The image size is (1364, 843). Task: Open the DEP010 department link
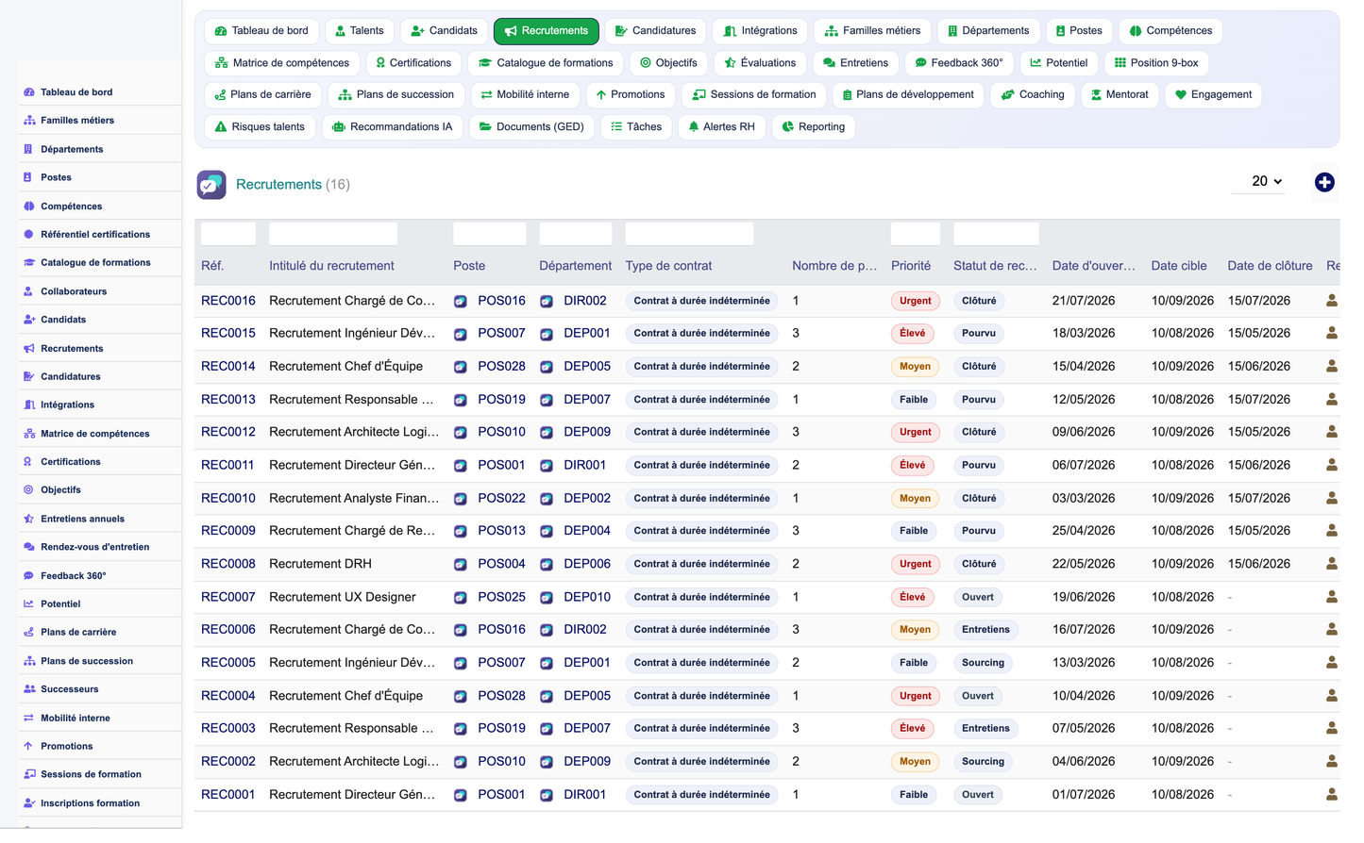[587, 597]
